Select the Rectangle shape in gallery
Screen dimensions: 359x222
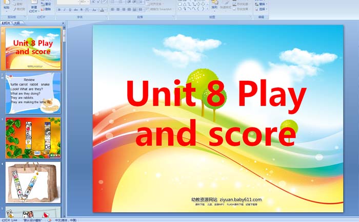pos(180,4)
